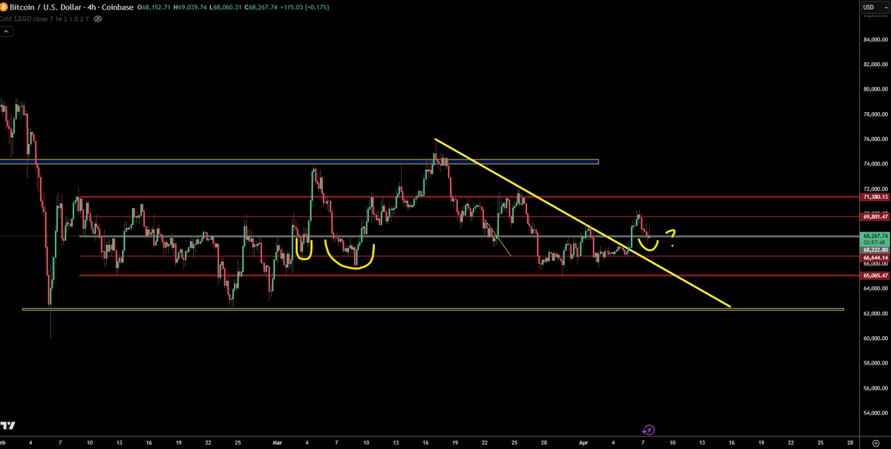
Task: Click the 54,000.00 price axis value
Action: (x=875, y=413)
